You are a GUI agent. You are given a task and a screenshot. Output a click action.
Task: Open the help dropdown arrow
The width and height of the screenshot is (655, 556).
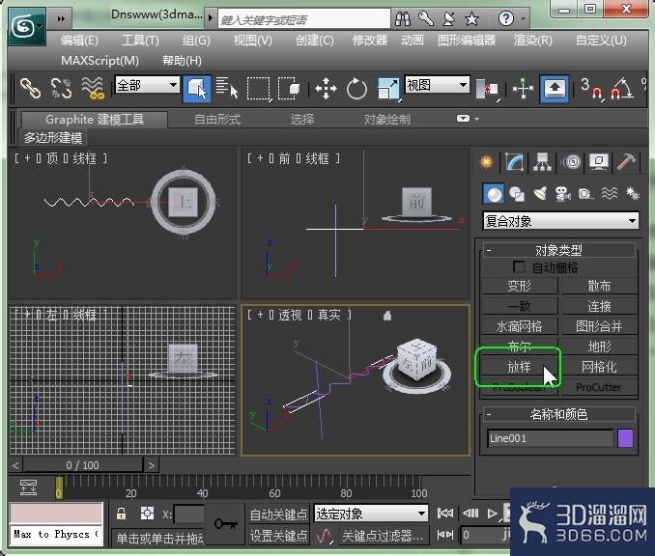[523, 18]
